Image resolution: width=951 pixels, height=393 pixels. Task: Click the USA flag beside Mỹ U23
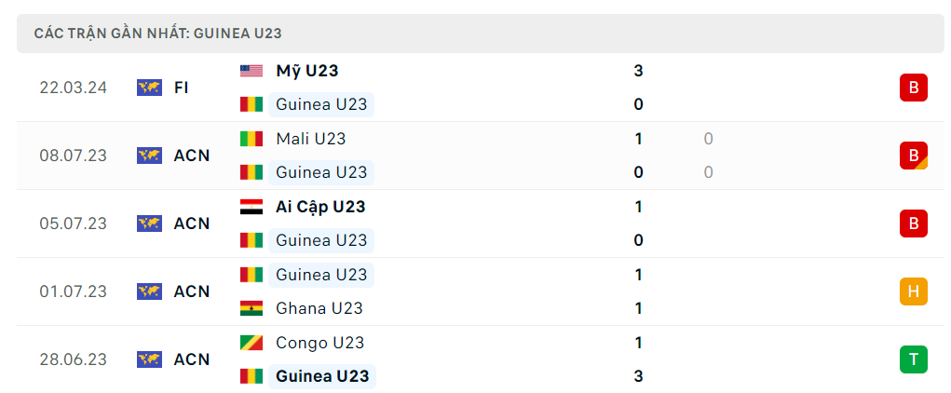pyautogui.click(x=251, y=71)
